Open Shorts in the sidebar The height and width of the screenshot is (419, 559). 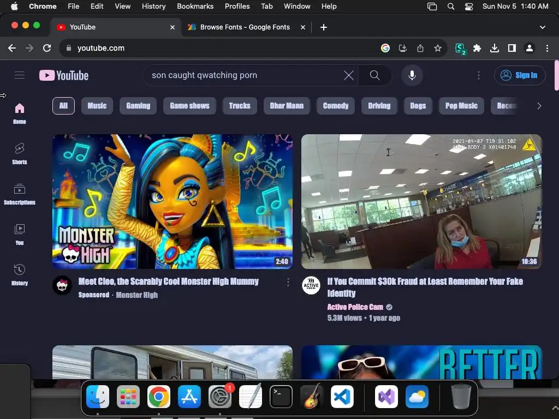pyautogui.click(x=20, y=153)
